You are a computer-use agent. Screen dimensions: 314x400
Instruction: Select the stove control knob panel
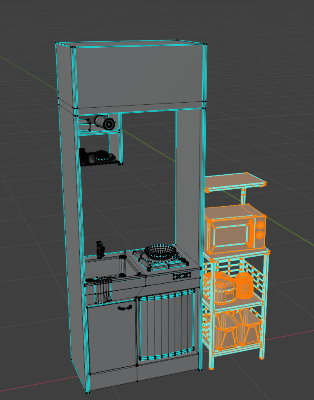click(181, 276)
